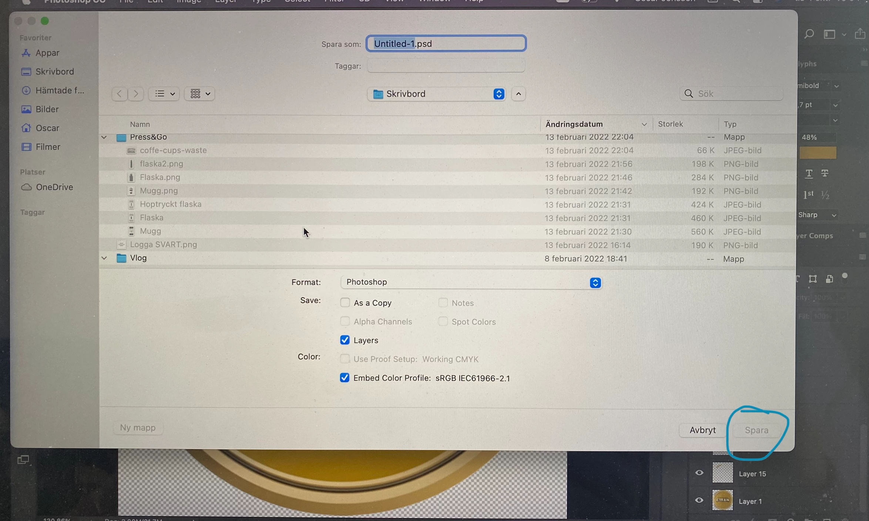The image size is (869, 521).
Task: Click the Ny mapp button
Action: tap(138, 428)
